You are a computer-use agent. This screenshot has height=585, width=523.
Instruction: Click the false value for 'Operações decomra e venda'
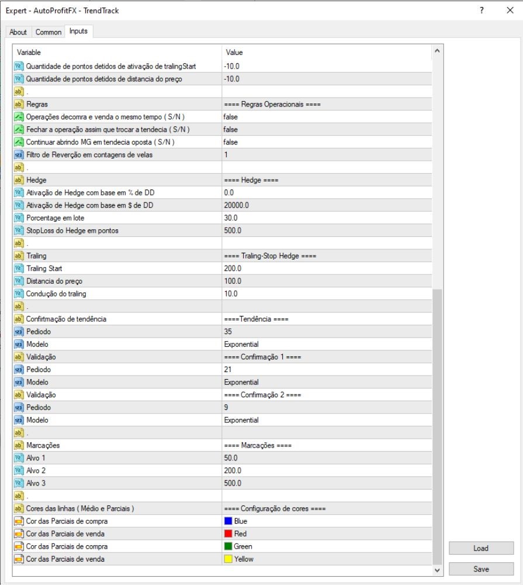click(230, 117)
